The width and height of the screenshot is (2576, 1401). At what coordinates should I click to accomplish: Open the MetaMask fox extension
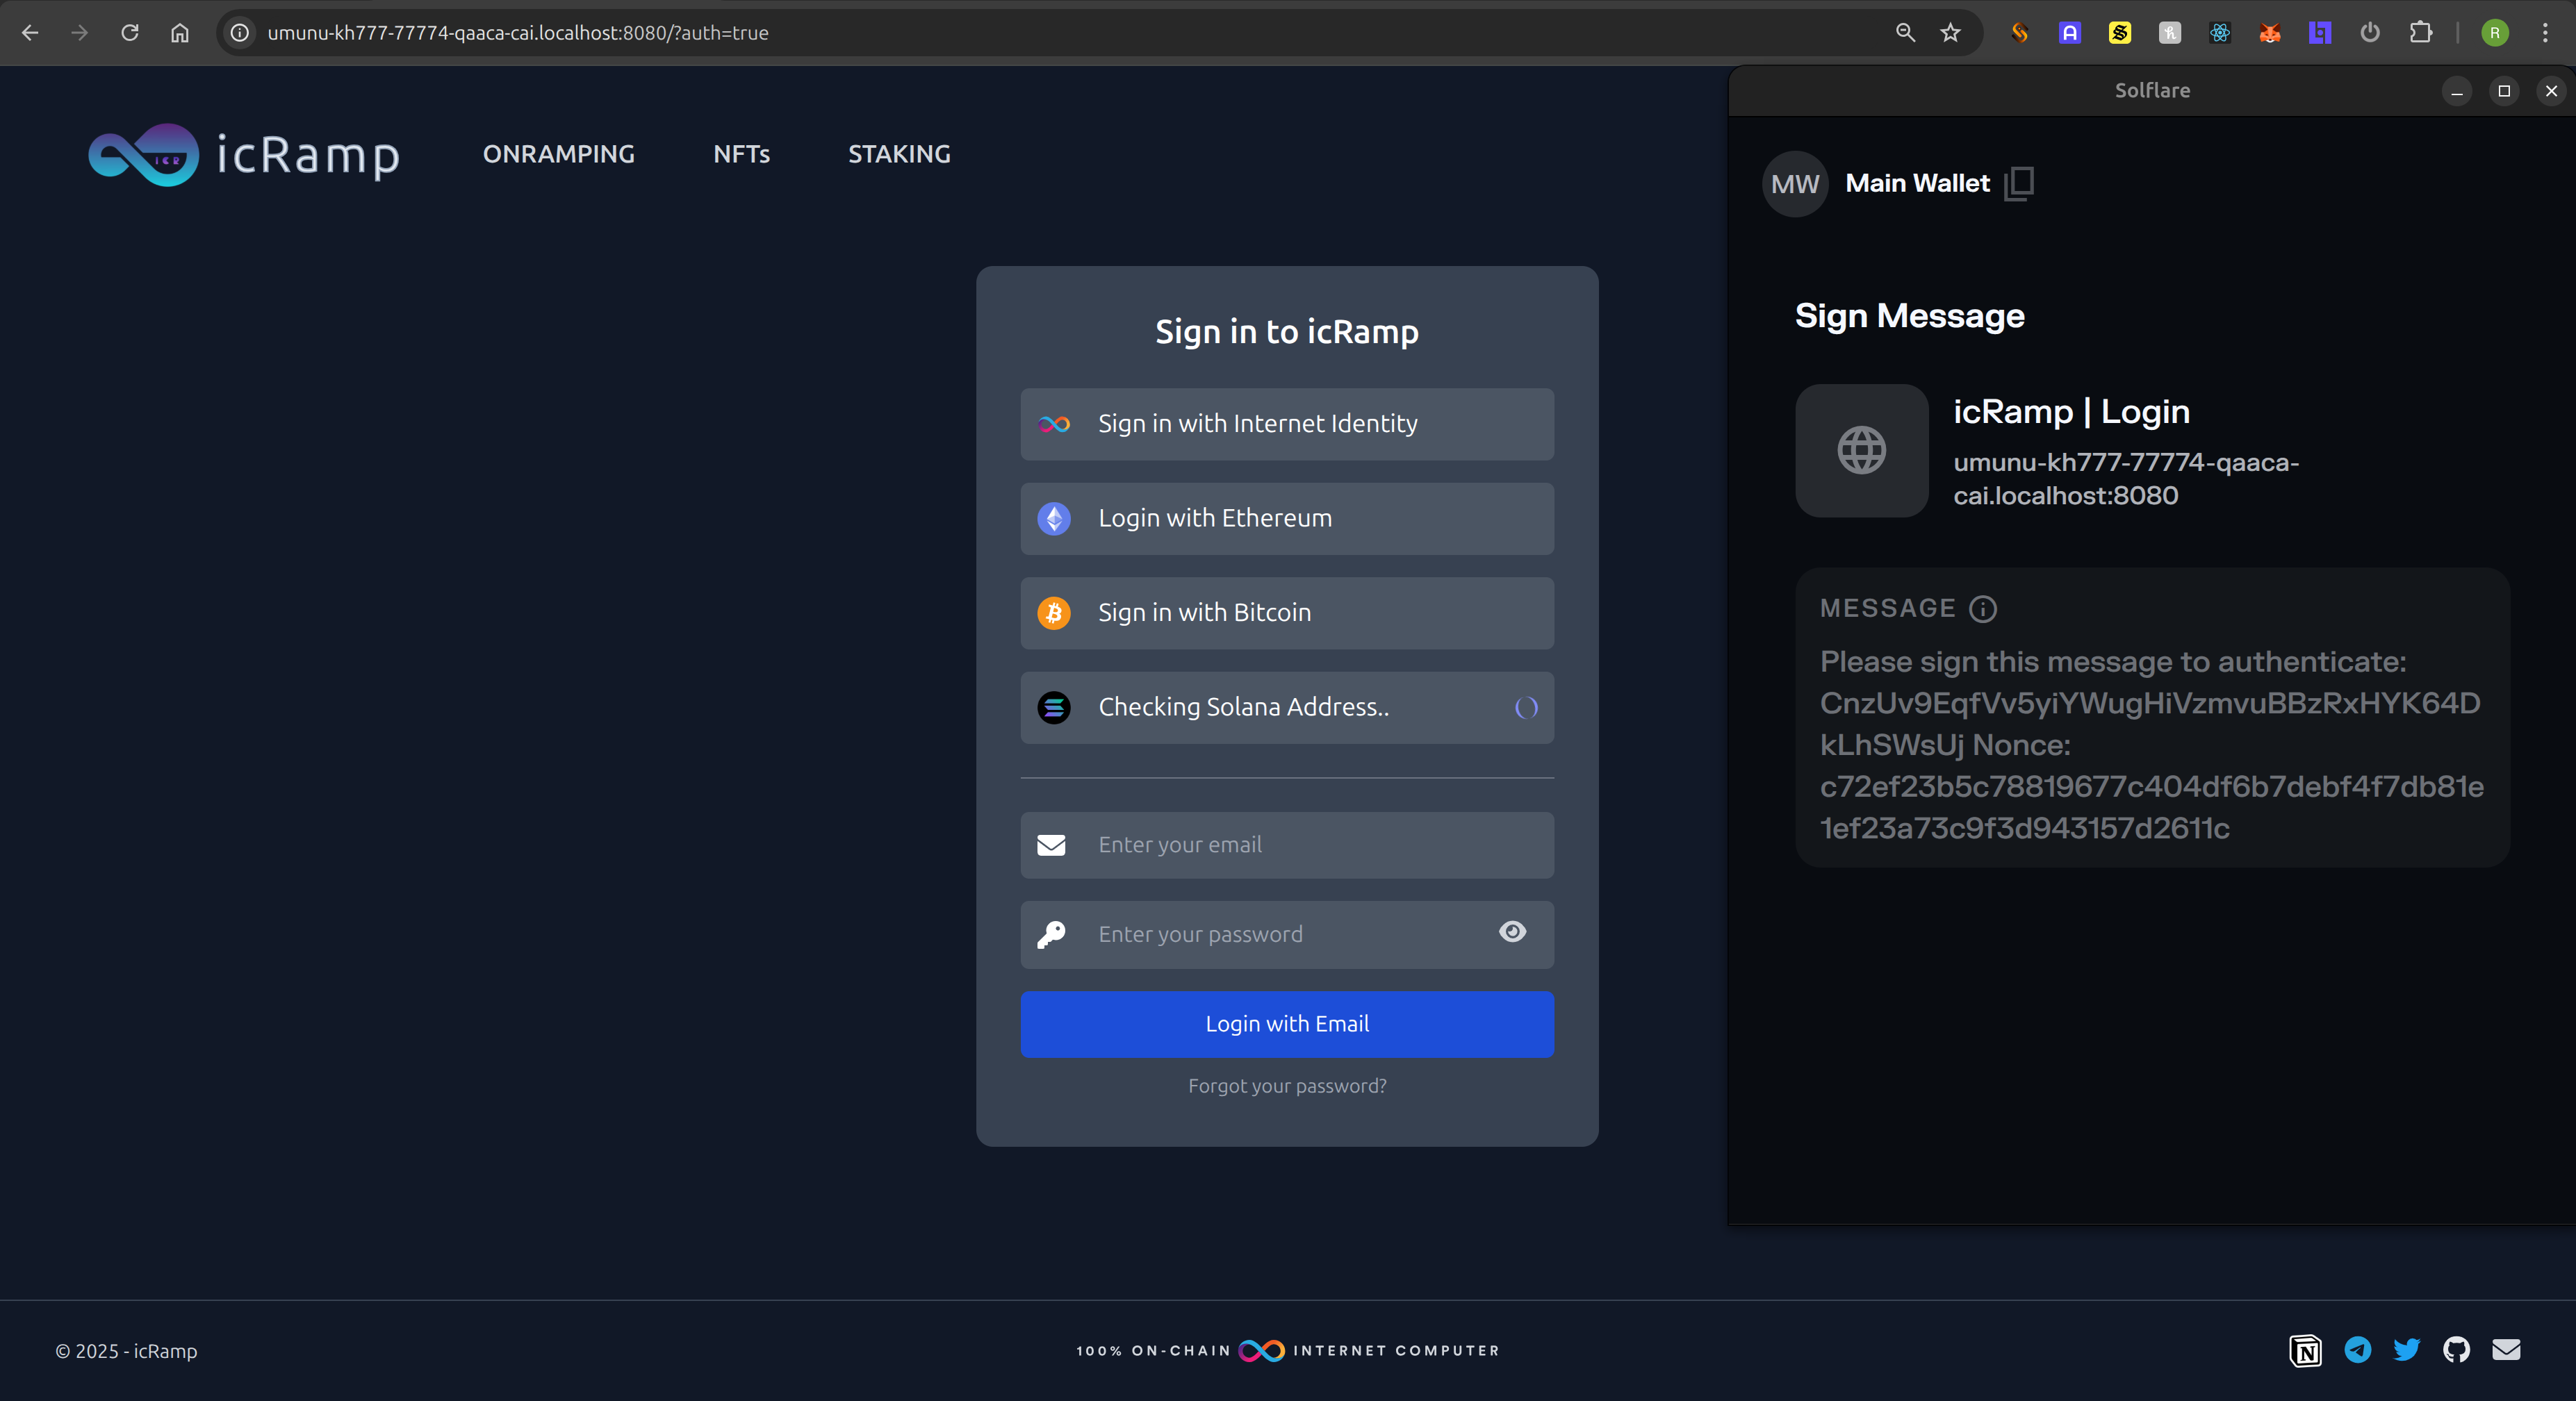coord(2269,33)
